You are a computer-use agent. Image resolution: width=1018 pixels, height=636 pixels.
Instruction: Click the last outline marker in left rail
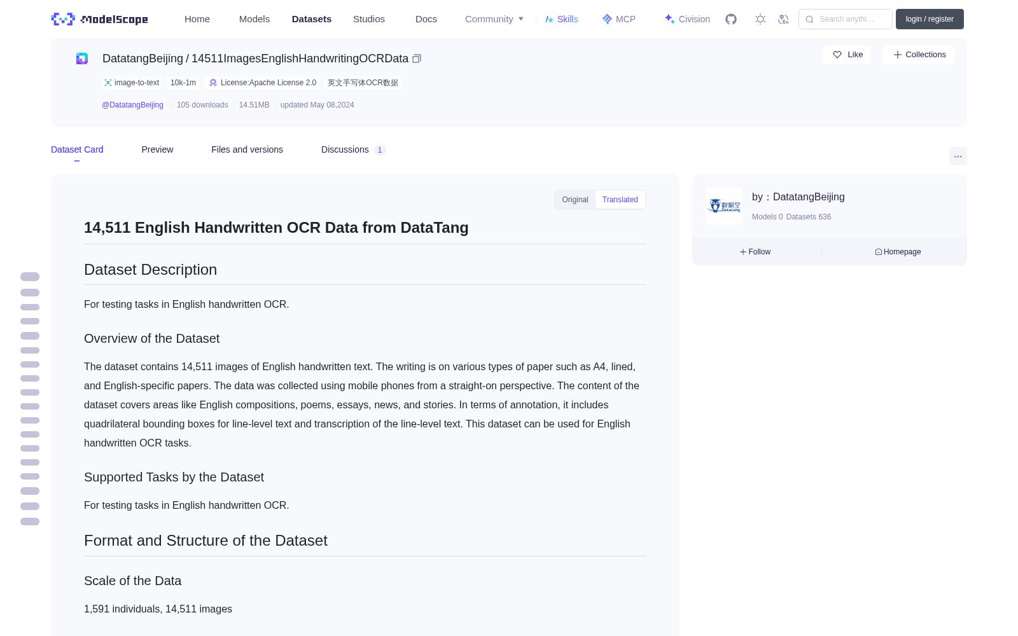click(x=30, y=522)
